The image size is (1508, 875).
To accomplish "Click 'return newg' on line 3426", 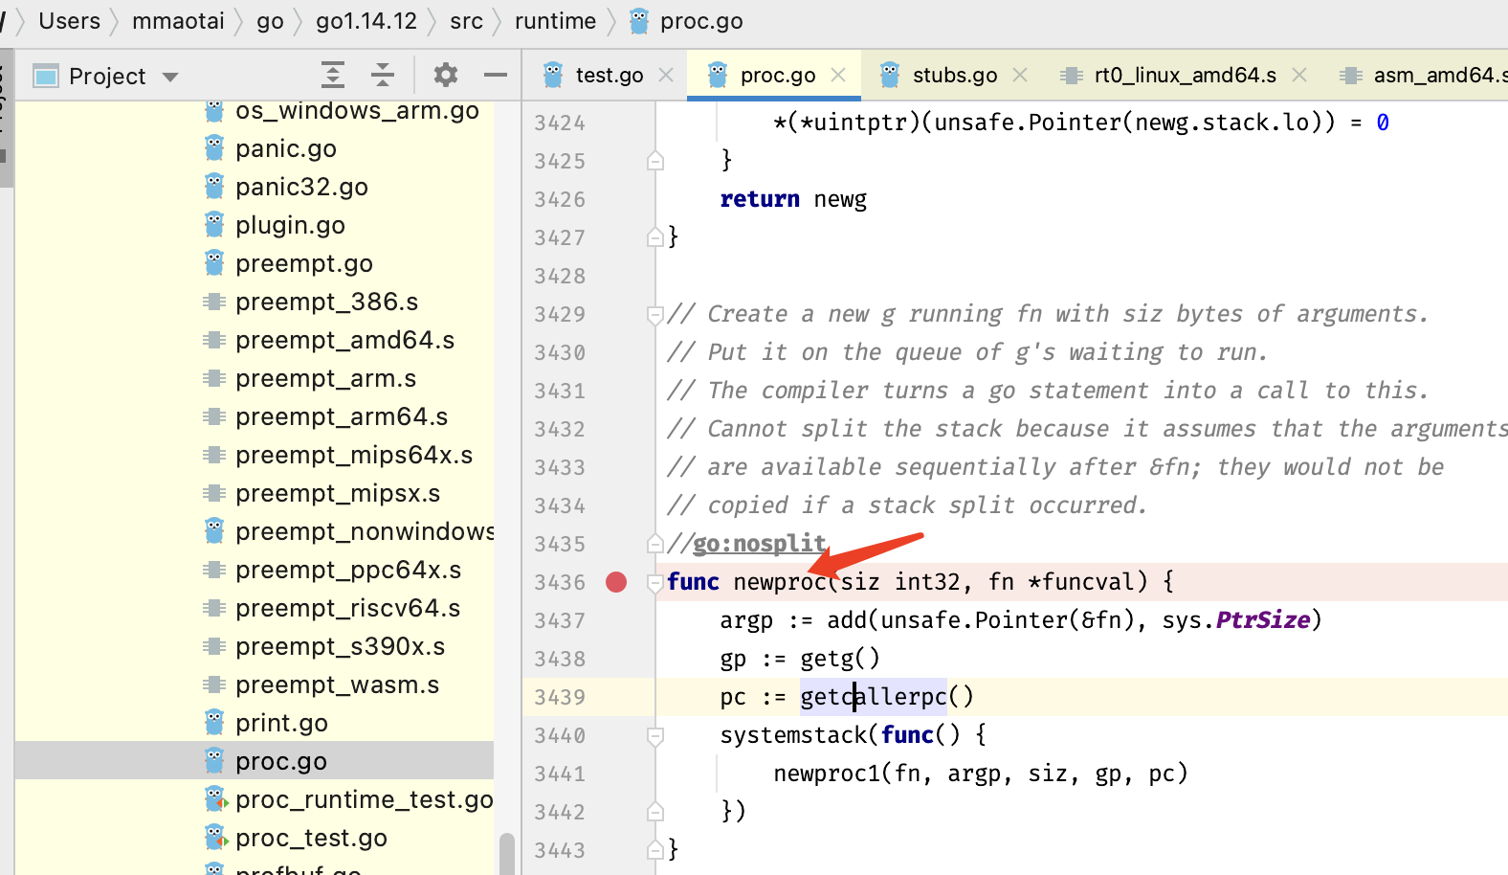I will [x=793, y=199].
